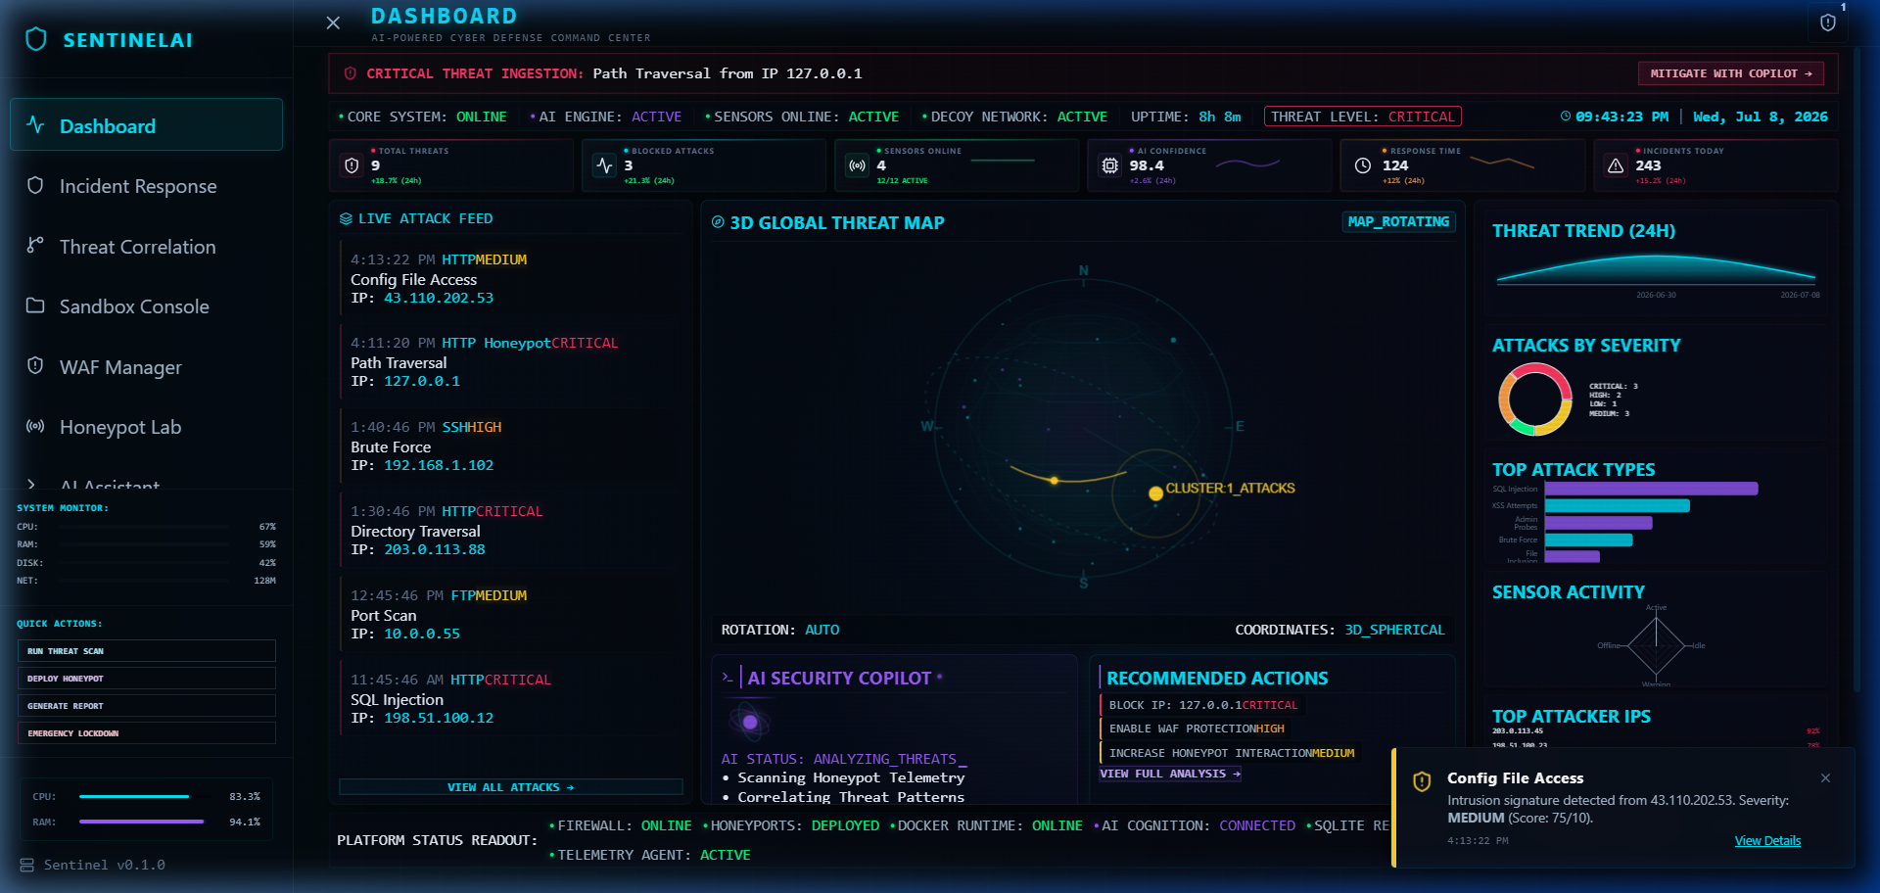Toggle rotation AUTO setting on map
1880x893 pixels.
coord(822,630)
